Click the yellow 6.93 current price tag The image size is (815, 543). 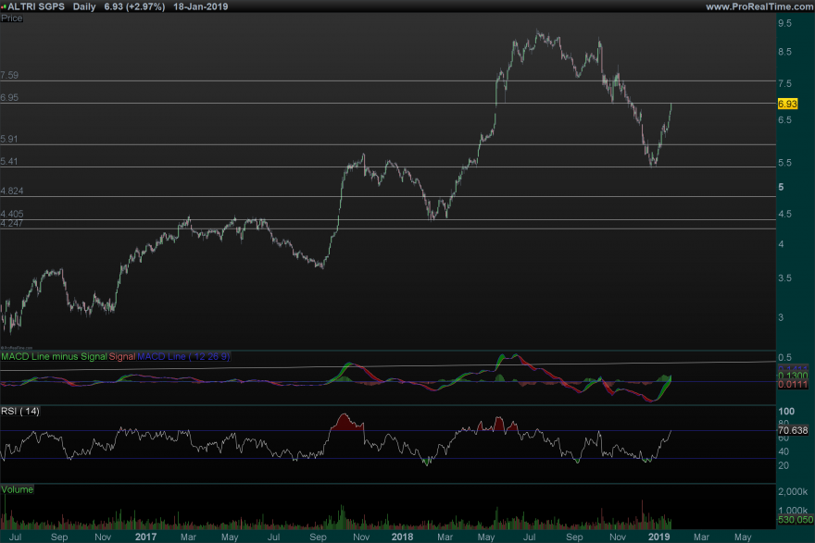[787, 105]
